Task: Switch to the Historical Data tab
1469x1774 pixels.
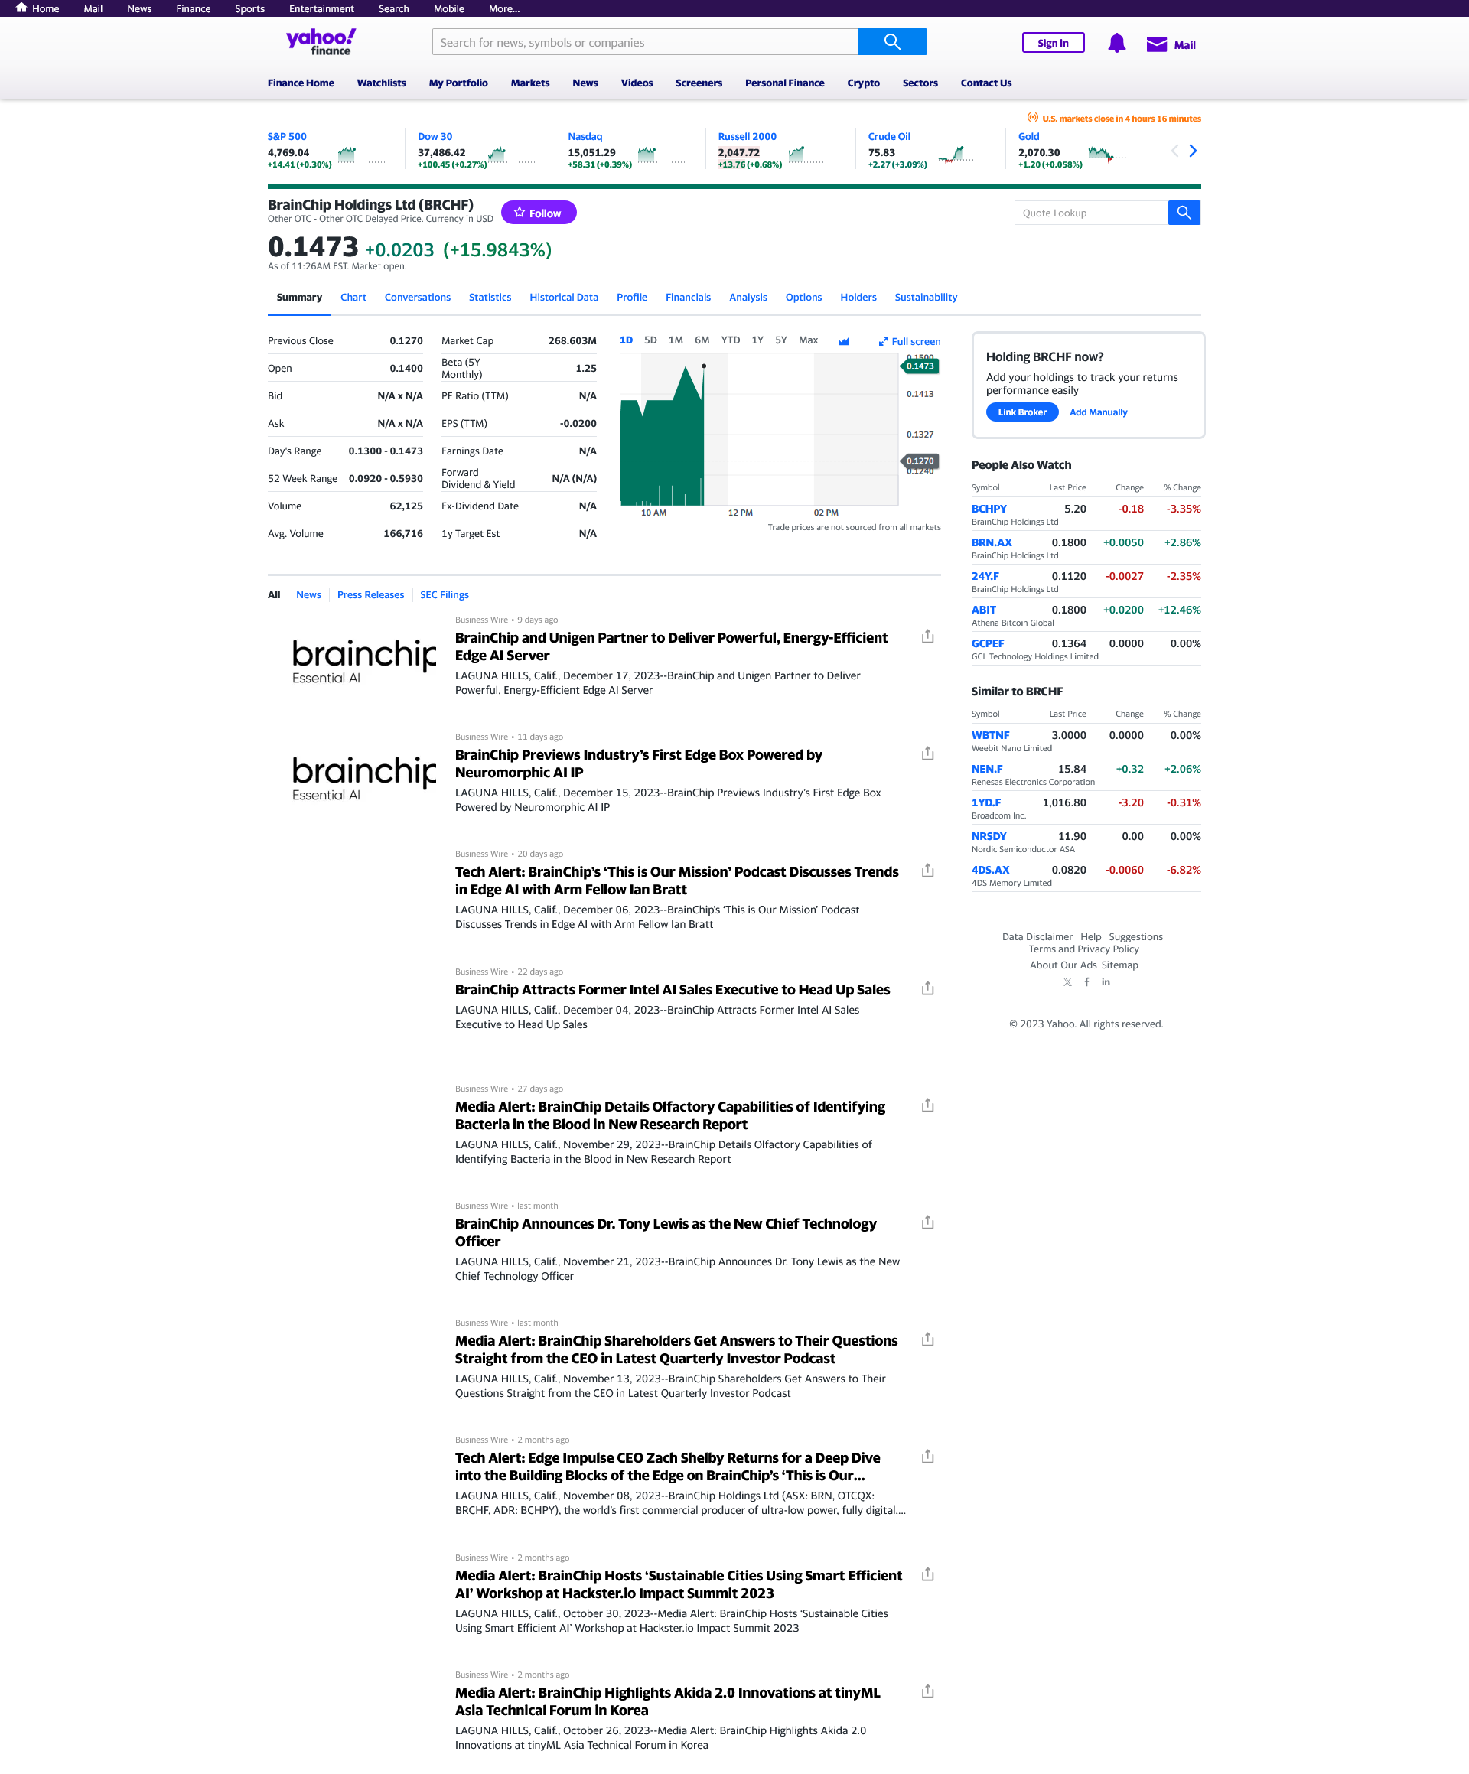Action: coord(563,298)
